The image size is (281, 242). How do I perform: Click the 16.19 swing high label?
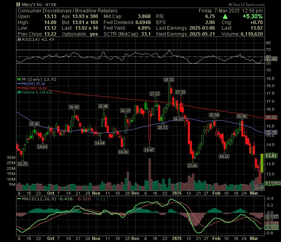point(125,111)
